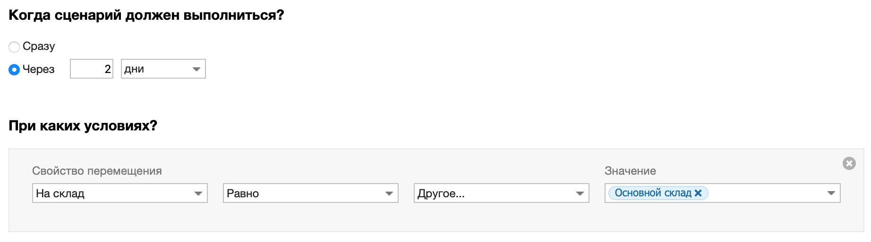
Task: Click the Значение field dropdown arrow
Action: click(x=831, y=193)
